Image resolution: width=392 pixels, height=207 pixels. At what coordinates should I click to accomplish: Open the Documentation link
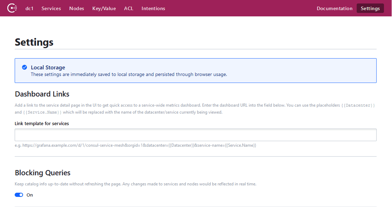pos(334,8)
